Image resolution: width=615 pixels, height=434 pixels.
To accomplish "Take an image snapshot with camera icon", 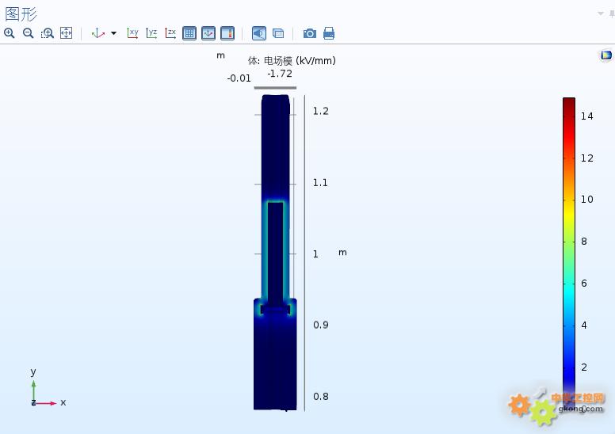I will click(x=310, y=33).
